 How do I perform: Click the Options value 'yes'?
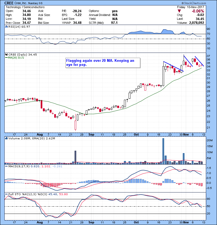tap(115, 11)
